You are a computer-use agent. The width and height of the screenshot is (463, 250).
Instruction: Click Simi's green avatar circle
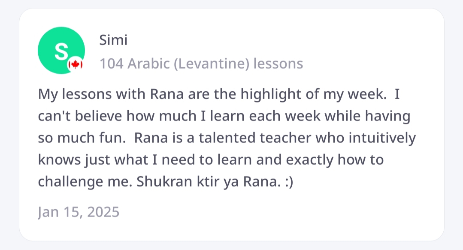[58, 50]
